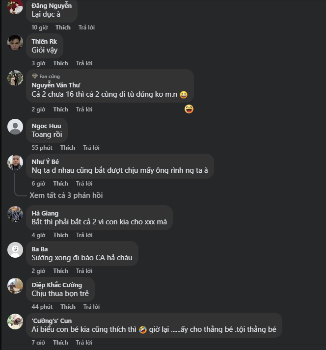
Task: Like Thiên Rk's comment with Thích
Action: (60, 63)
